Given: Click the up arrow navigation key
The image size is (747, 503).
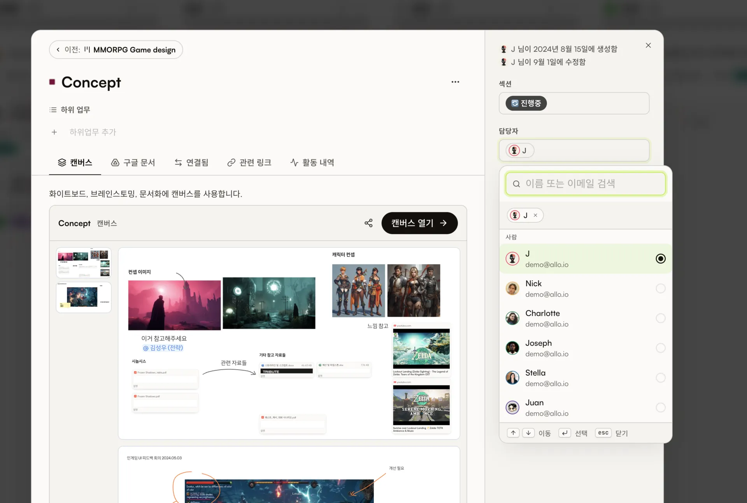Looking at the screenshot, I should [x=513, y=433].
